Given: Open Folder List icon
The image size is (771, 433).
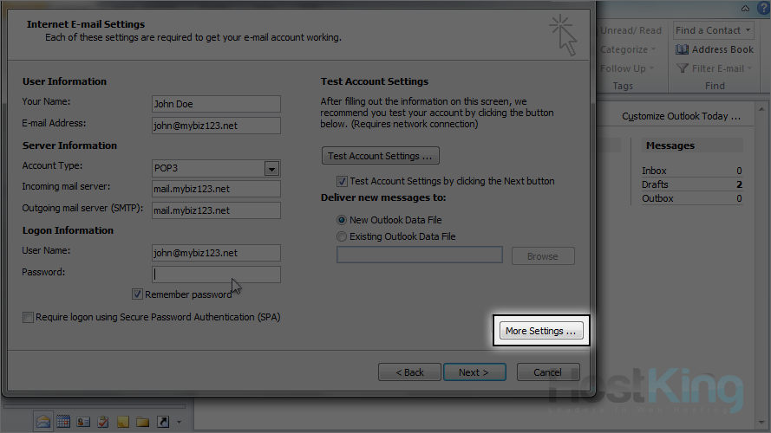Looking at the screenshot, I should (x=143, y=422).
